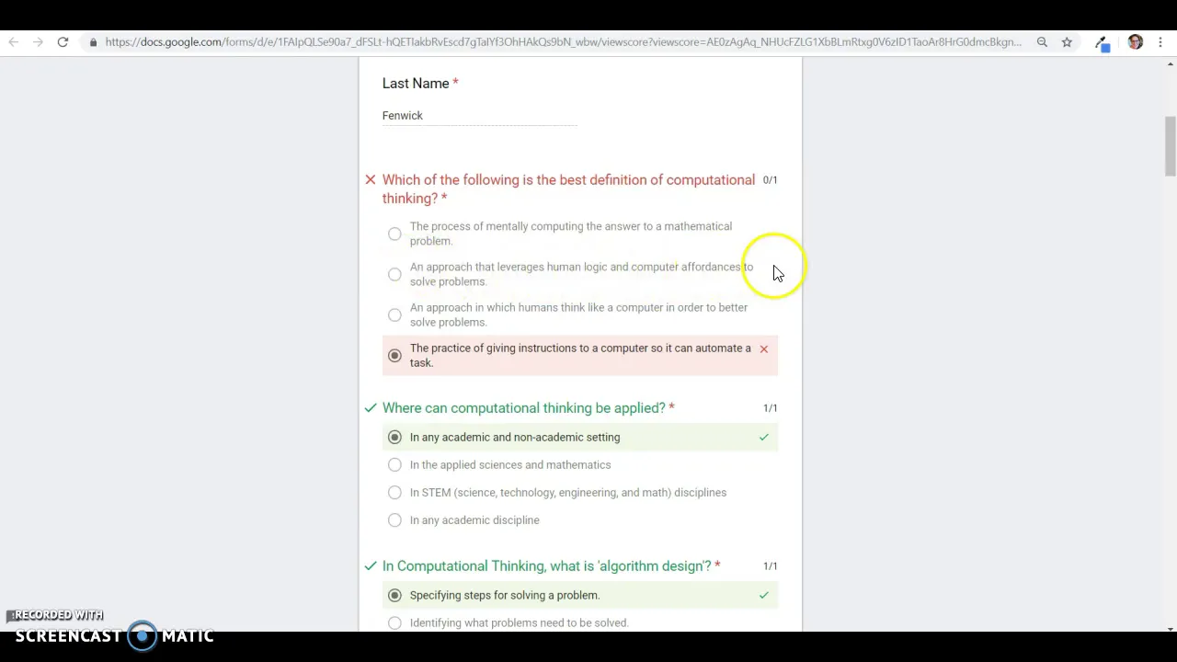1177x662 pixels.
Task: Select 'An approach that leverages human logic' option
Action: [394, 275]
